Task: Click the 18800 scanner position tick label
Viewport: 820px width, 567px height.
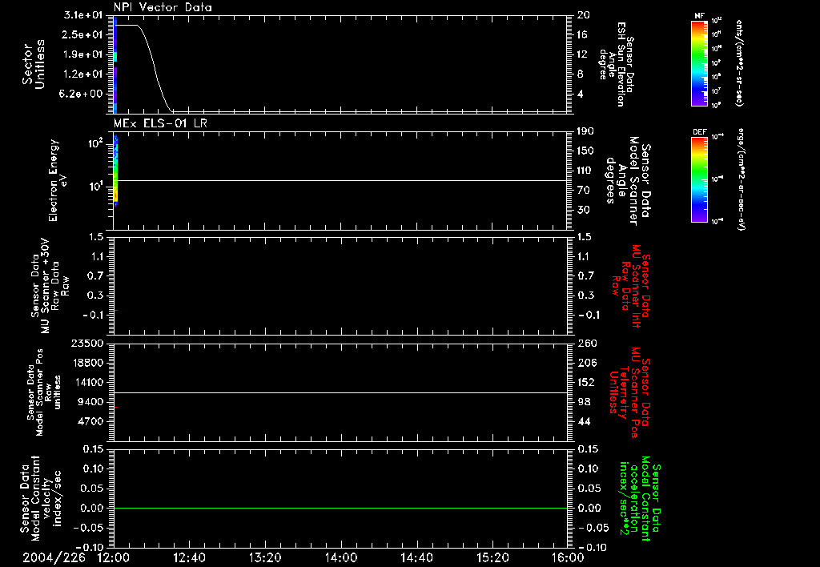Action: click(87, 363)
